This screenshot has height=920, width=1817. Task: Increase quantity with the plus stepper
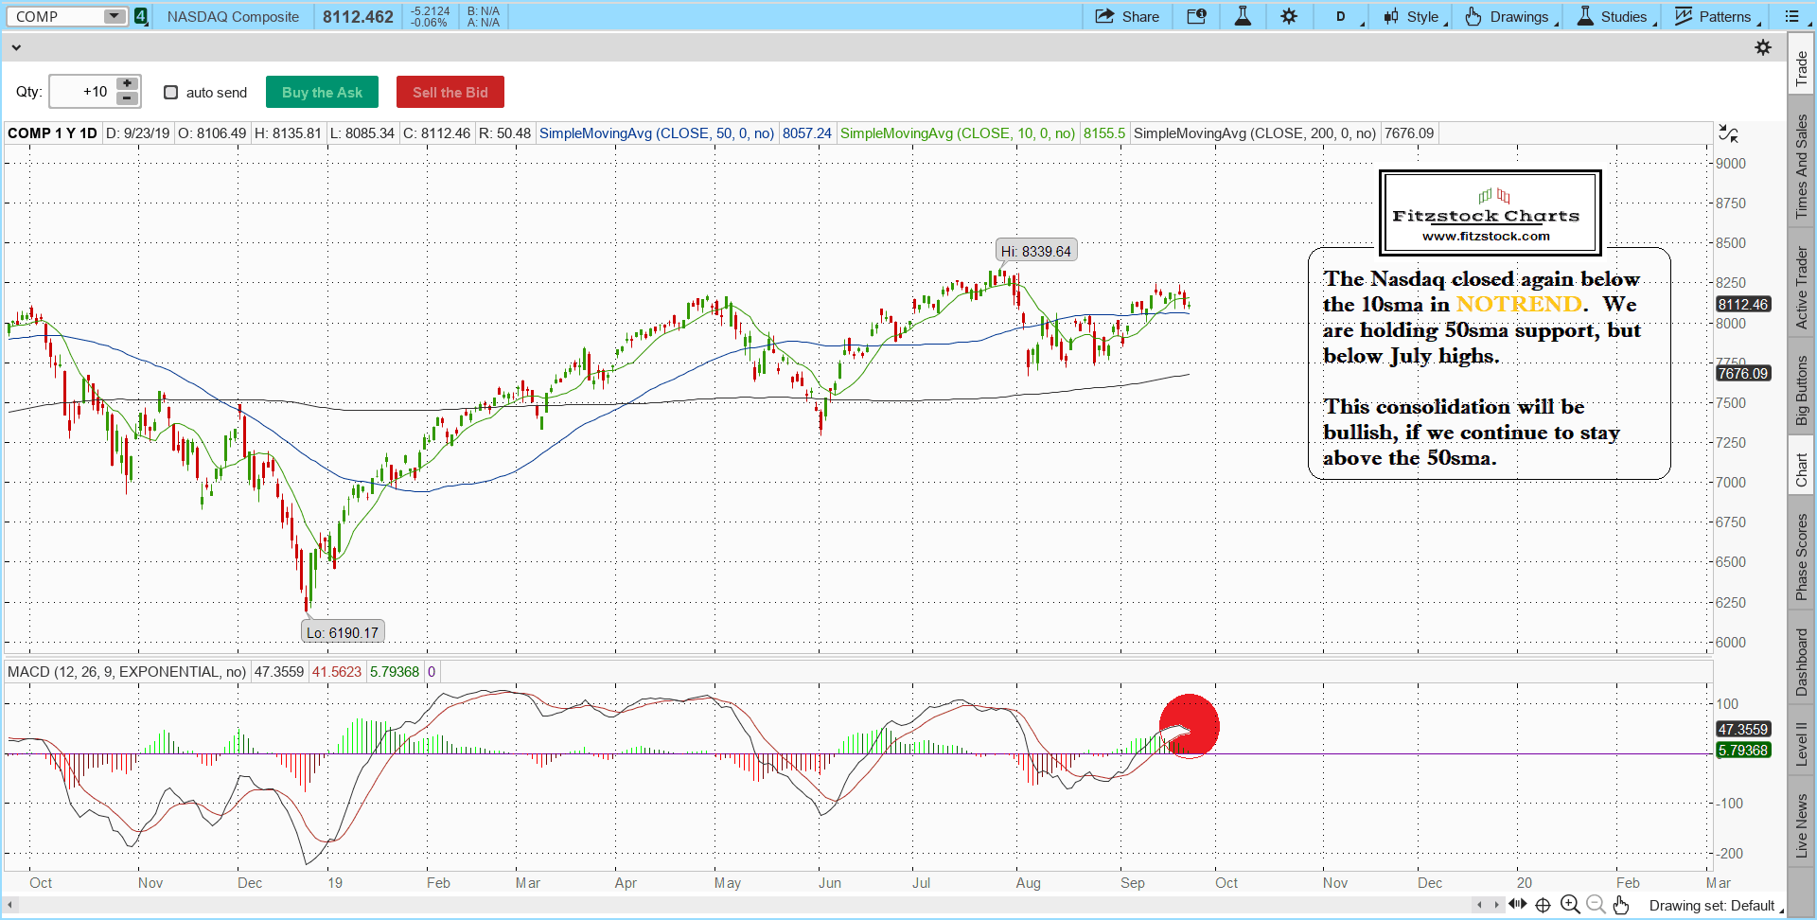(127, 84)
